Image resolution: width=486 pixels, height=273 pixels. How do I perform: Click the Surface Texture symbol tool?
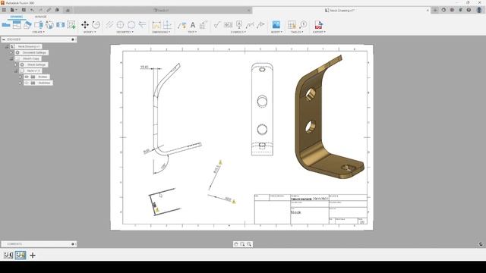coord(217,24)
